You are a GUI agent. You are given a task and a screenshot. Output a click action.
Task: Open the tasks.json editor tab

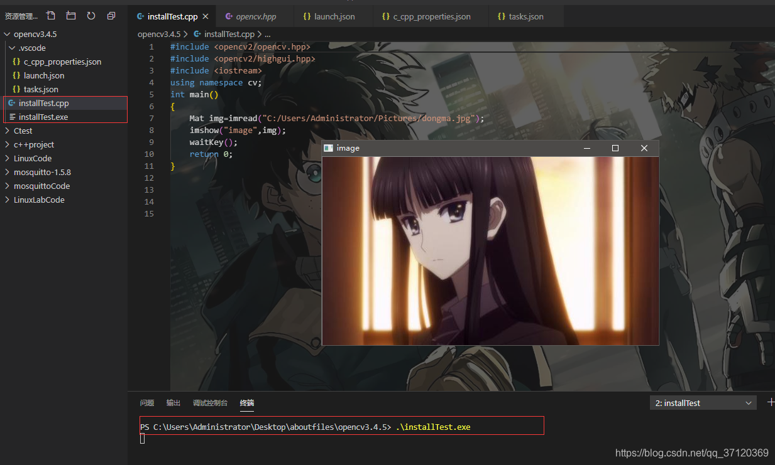tap(525, 16)
